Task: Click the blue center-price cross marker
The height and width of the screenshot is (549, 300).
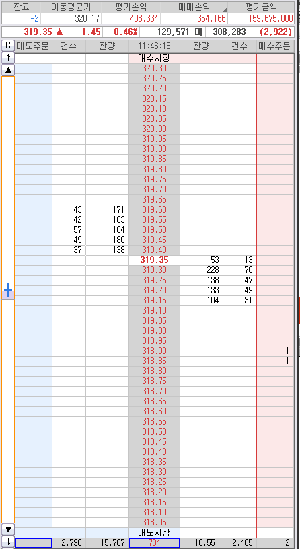Action: point(8,291)
